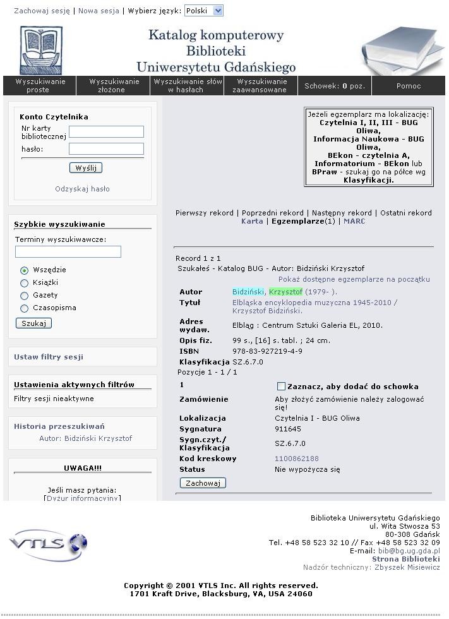Viewport: 449px width, 619px height.
Task: Open Historia przeszukiwań heading link
Action: click(x=59, y=426)
